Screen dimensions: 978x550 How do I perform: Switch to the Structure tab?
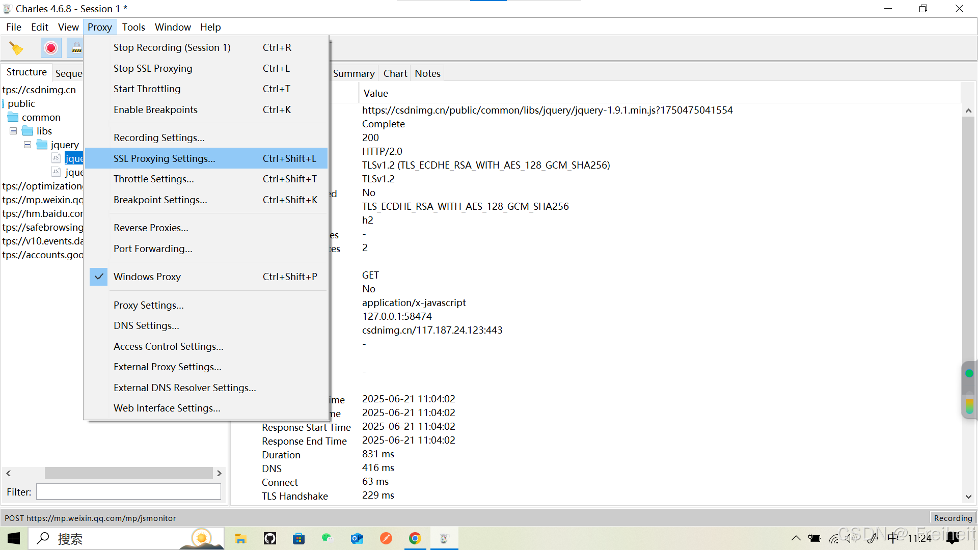26,72
